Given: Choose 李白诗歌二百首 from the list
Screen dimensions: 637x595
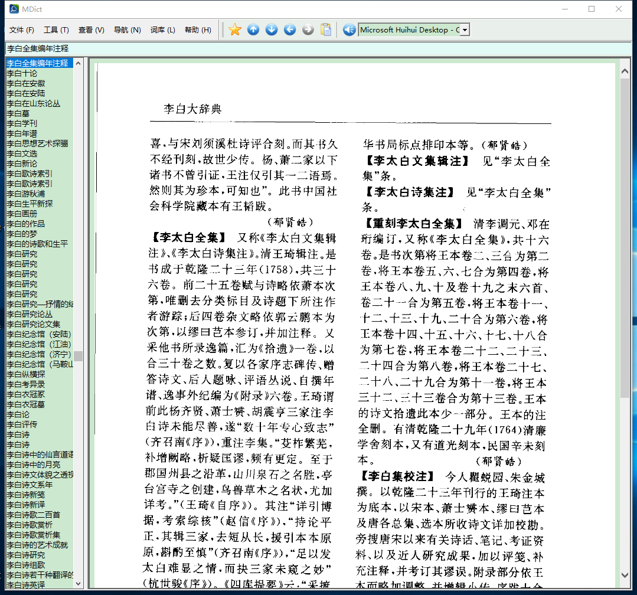Looking at the screenshot, I should click(33, 515).
